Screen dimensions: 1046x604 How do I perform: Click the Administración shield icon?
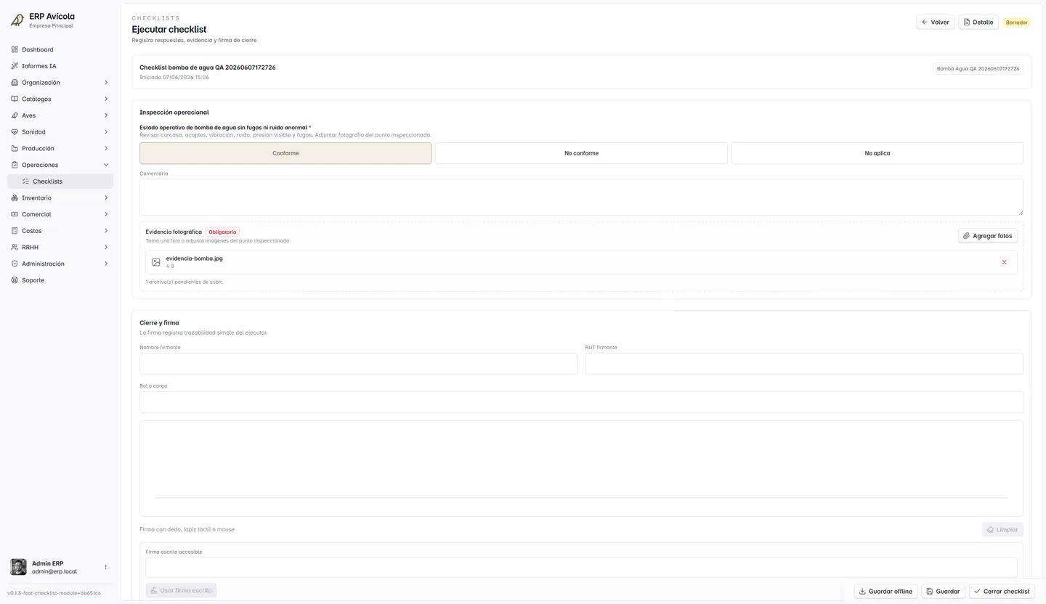click(15, 264)
